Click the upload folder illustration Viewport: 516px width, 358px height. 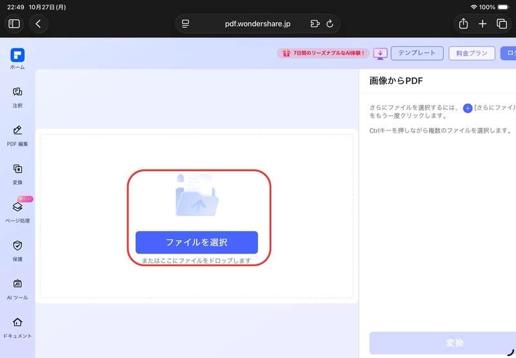click(x=197, y=196)
